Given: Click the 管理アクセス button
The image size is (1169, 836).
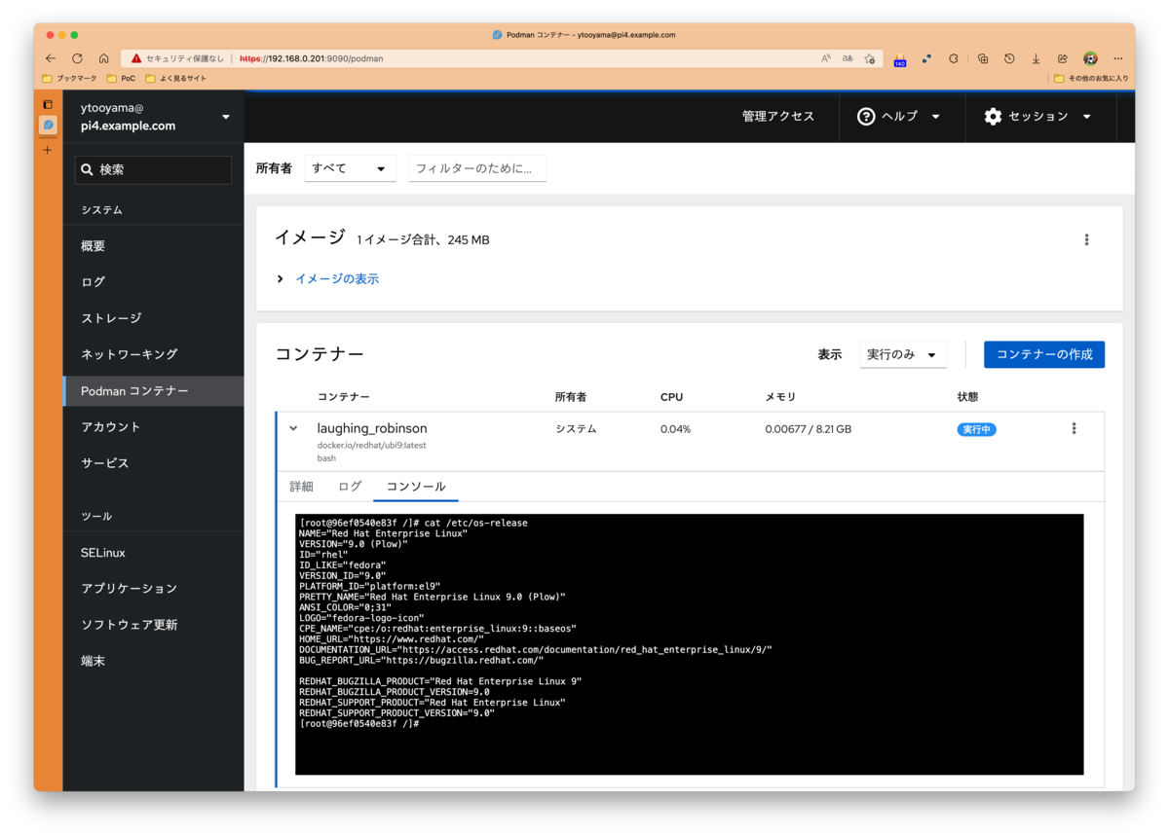Looking at the screenshot, I should coord(777,116).
